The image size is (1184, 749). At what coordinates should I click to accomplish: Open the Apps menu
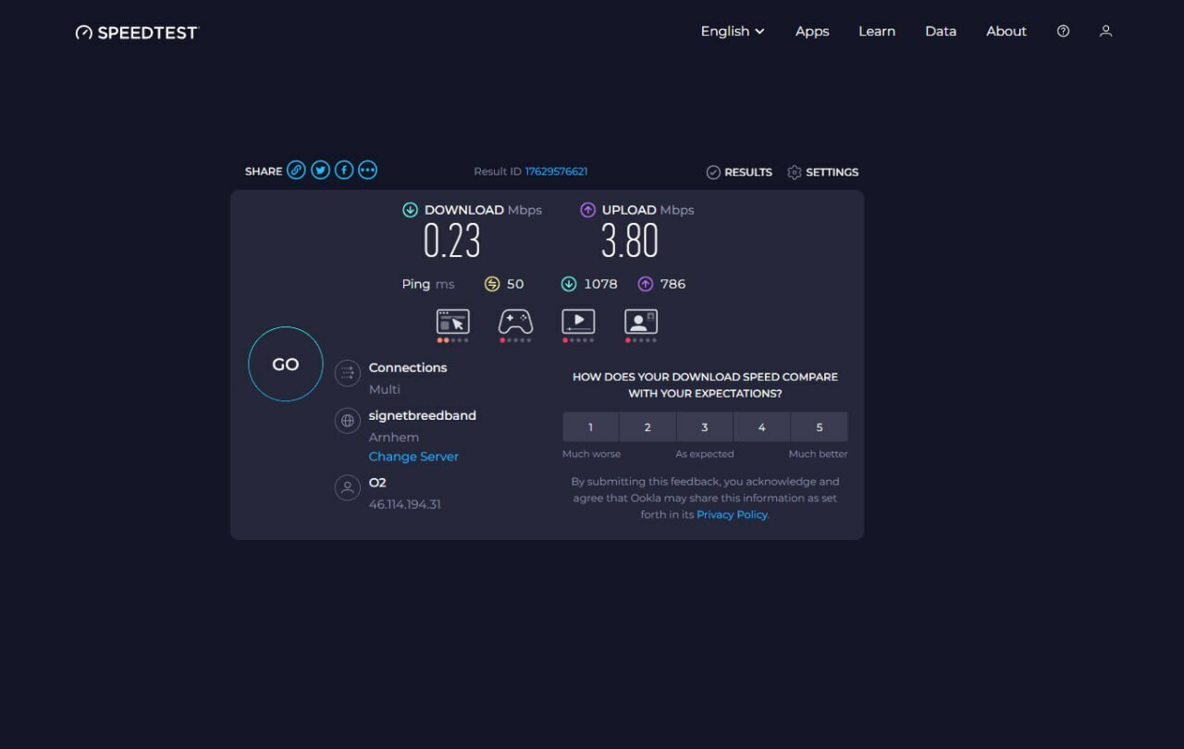coord(812,31)
